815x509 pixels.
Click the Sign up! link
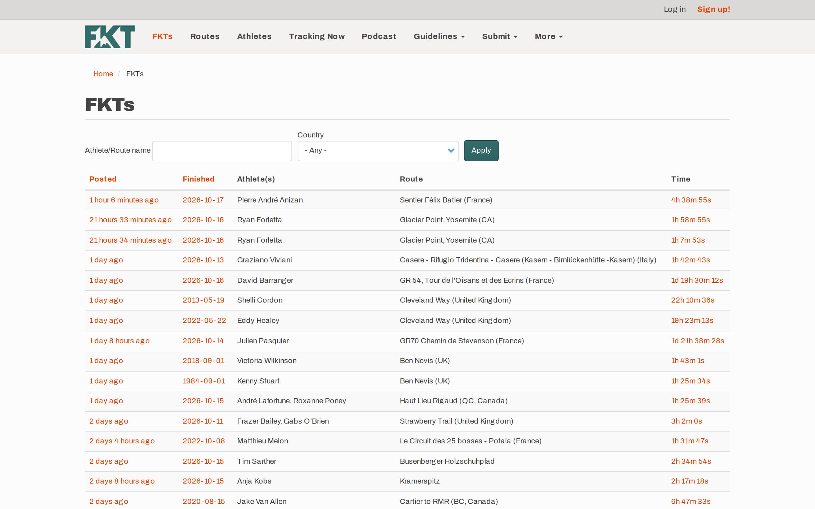[x=713, y=9]
